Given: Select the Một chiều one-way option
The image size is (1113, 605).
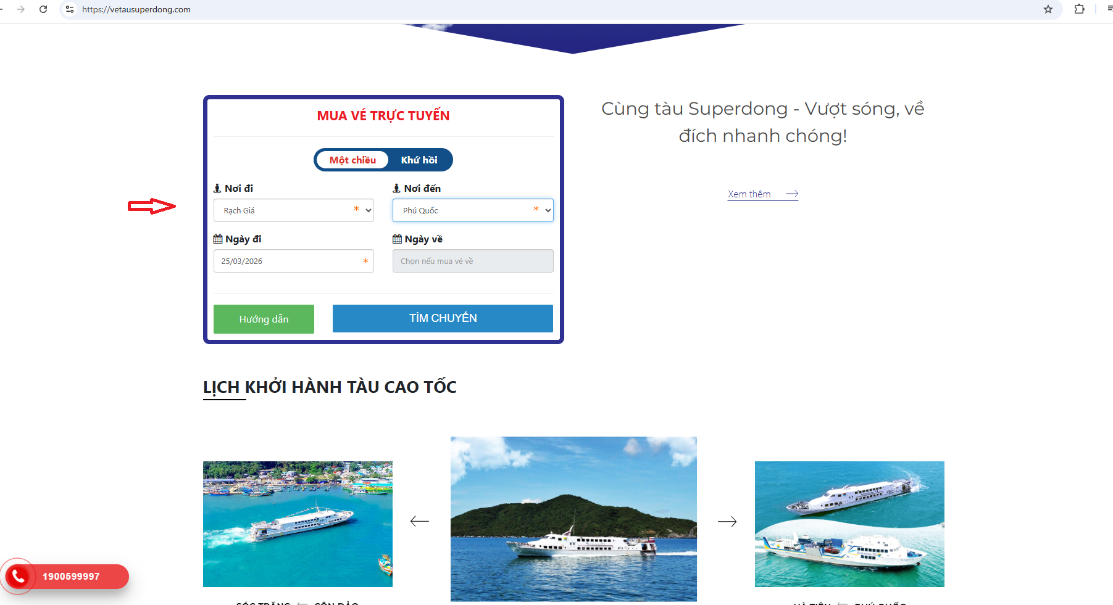Looking at the screenshot, I should [352, 160].
